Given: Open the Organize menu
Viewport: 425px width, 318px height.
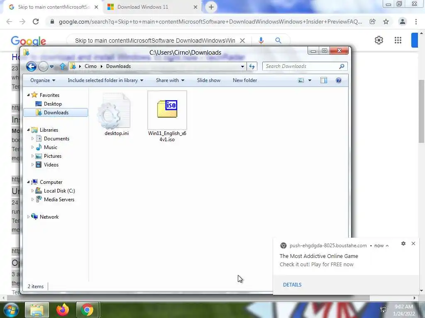Looking at the screenshot, I should 43,80.
